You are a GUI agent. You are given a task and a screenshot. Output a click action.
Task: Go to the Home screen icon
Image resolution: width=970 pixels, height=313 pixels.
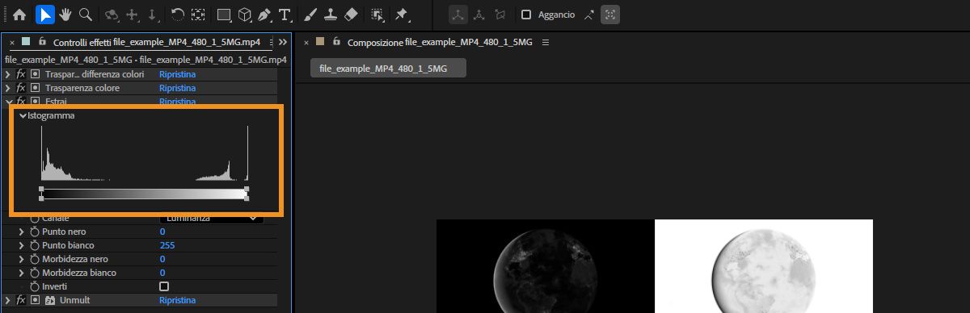19,15
